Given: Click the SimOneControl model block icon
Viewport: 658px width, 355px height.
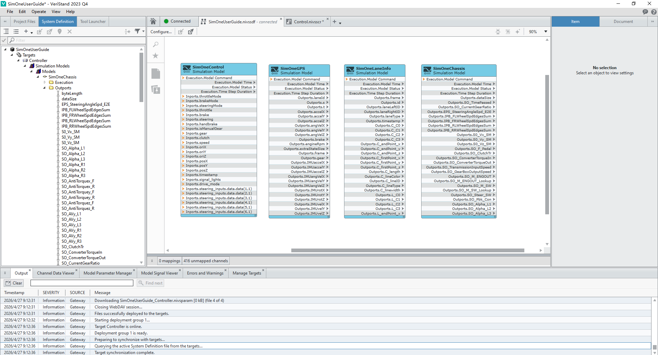Looking at the screenshot, I should 187,69.
